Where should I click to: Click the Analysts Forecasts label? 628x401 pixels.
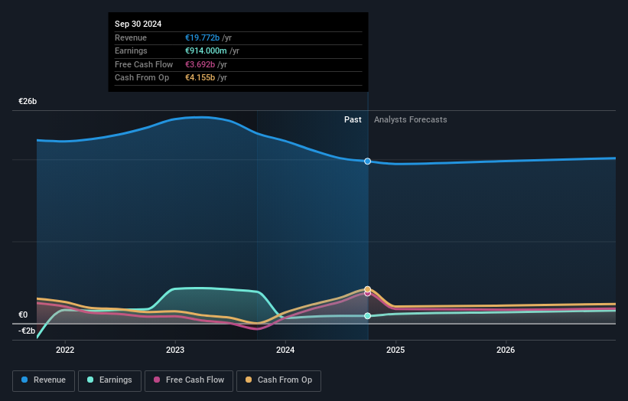click(x=411, y=119)
